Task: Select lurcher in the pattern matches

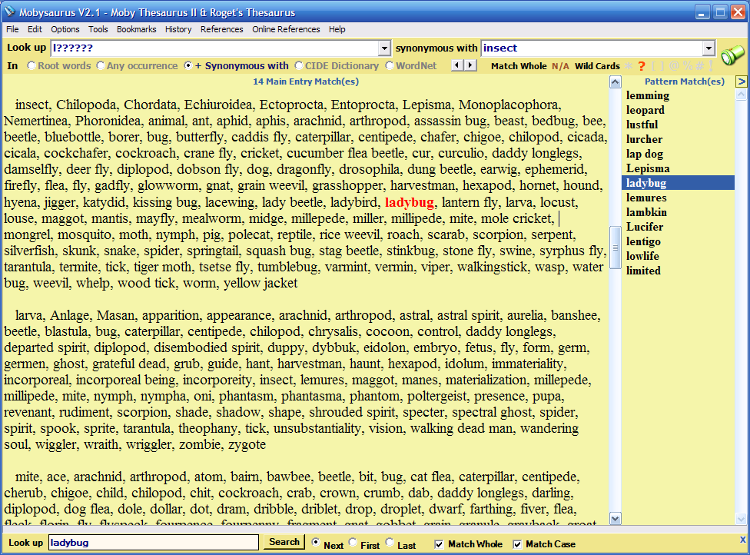Action: point(644,139)
